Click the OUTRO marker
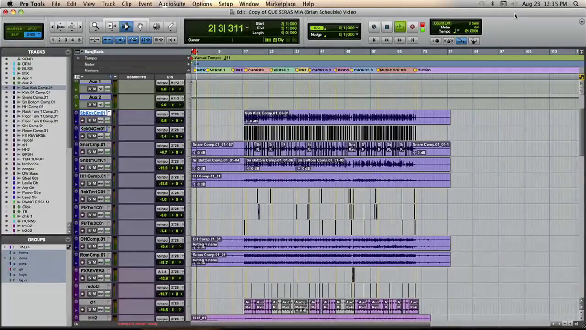The image size is (586, 330). (422, 70)
